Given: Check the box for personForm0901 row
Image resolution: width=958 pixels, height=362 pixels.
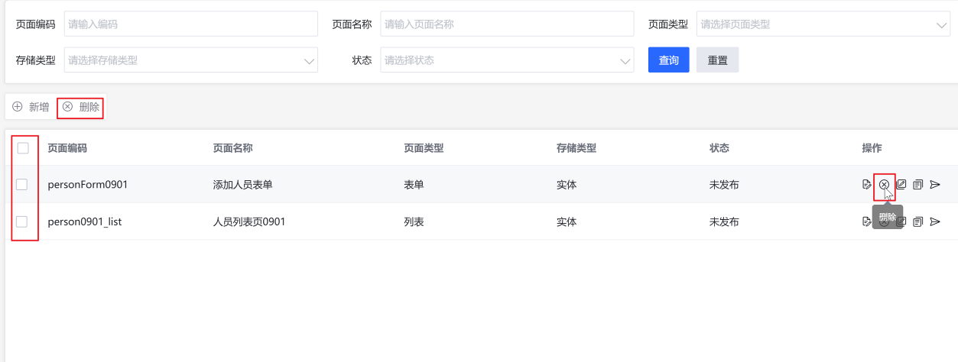Looking at the screenshot, I should click(x=22, y=184).
